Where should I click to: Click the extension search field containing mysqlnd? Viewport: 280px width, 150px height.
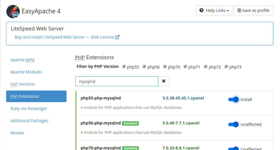117,81
